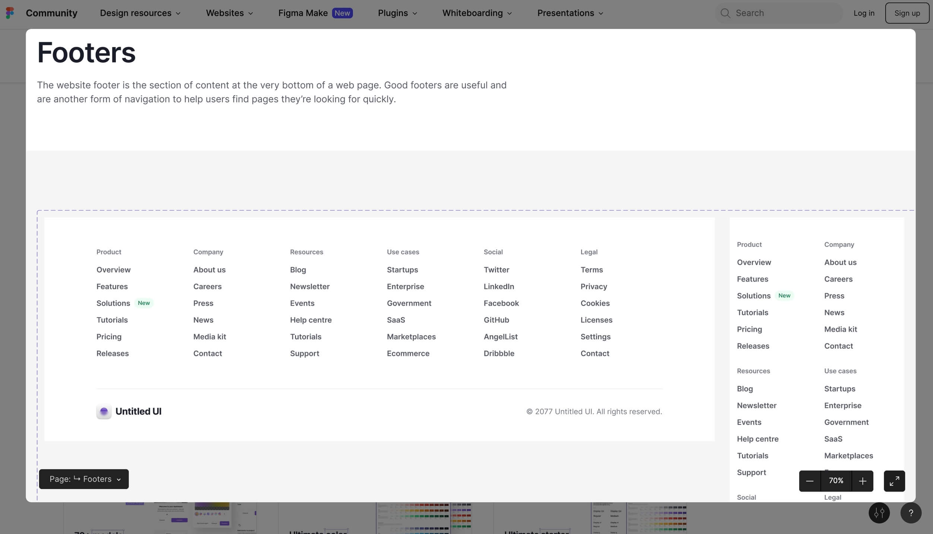Open the help question mark button

(x=911, y=513)
